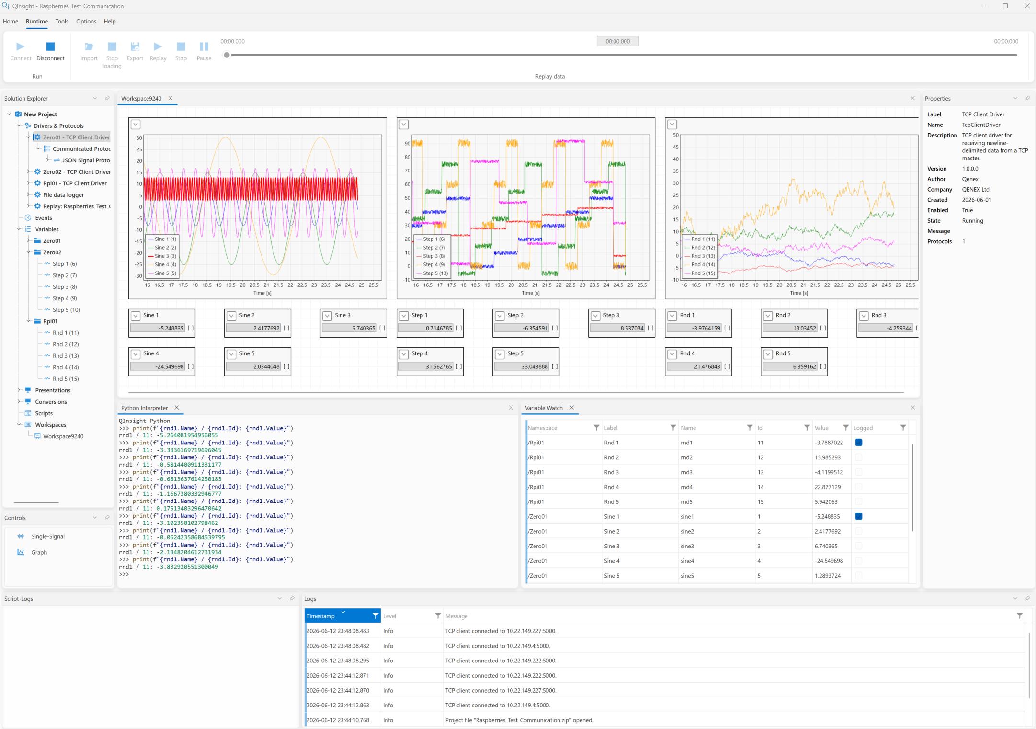
Task: Open the Tools menu
Action: pos(62,22)
